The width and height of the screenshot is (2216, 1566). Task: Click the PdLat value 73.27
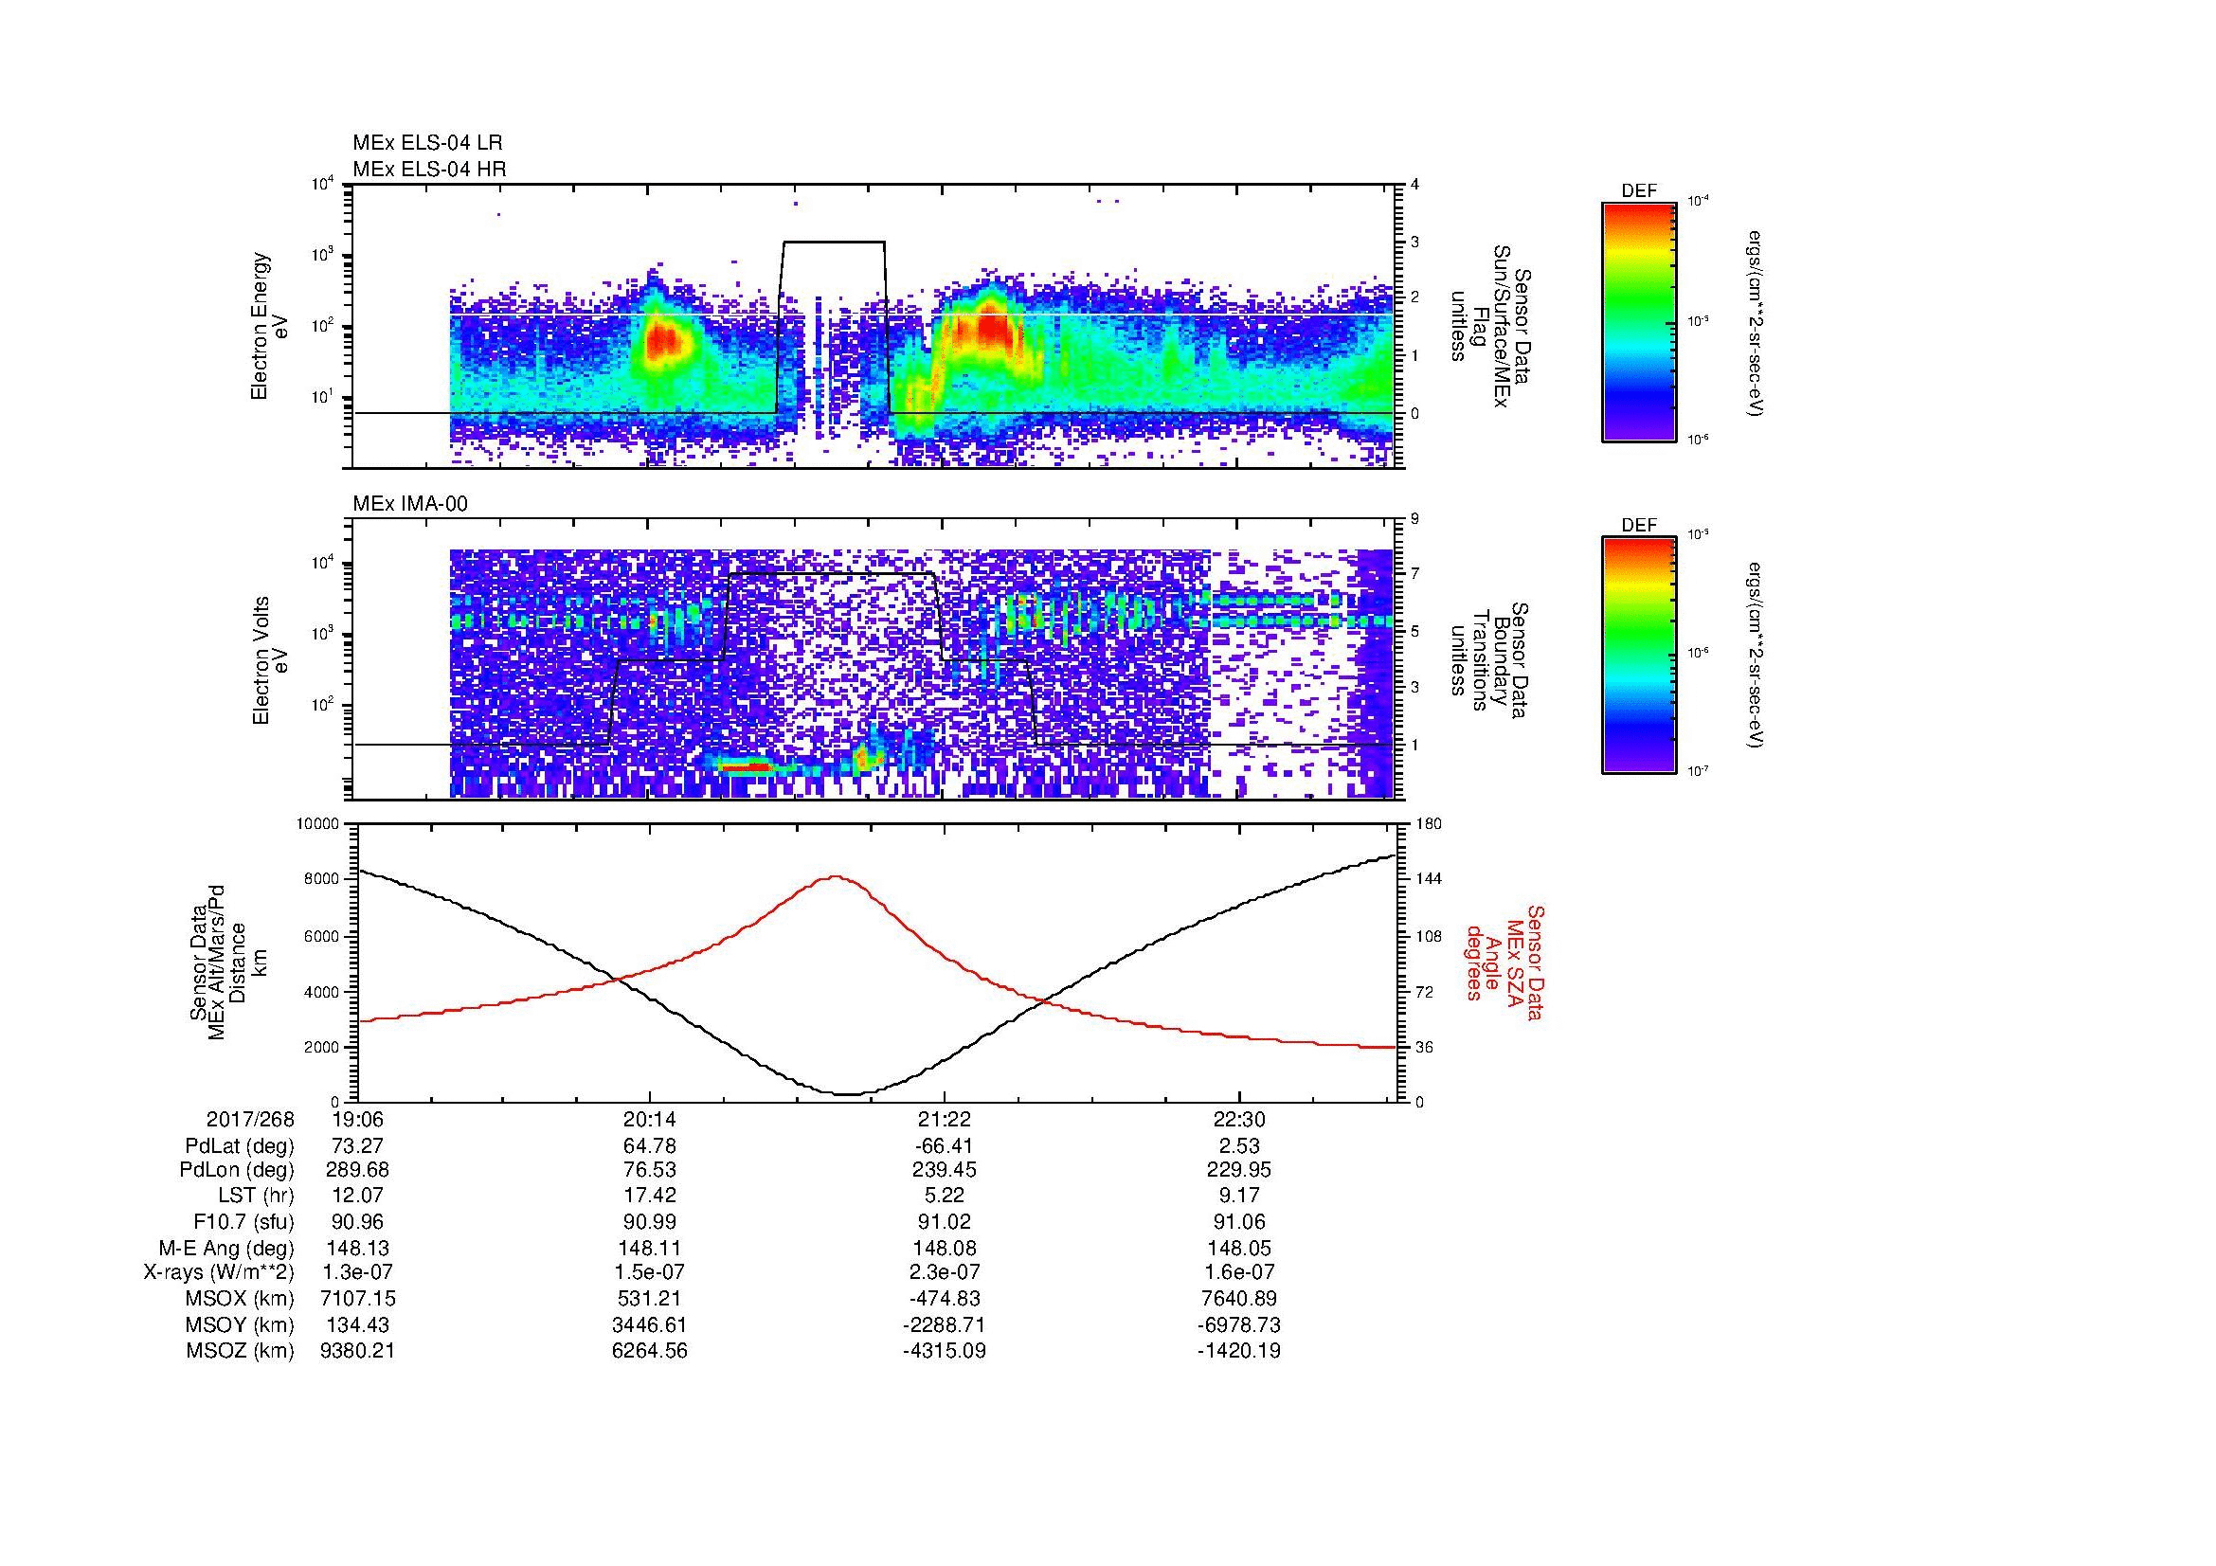coord(357,1146)
